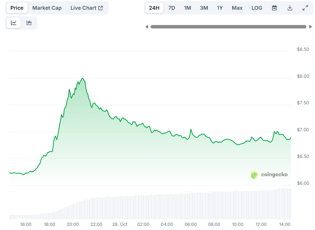315x230 pixels.
Task: Toggle LOG scale on the chart
Action: tap(257, 8)
